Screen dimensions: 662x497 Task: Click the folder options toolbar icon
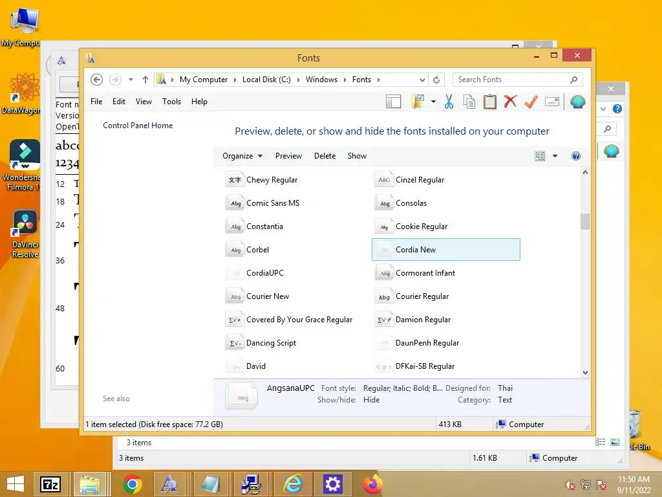point(418,102)
